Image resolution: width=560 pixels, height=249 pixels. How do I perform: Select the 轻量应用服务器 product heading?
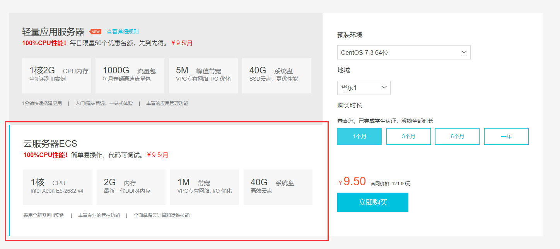(53, 32)
